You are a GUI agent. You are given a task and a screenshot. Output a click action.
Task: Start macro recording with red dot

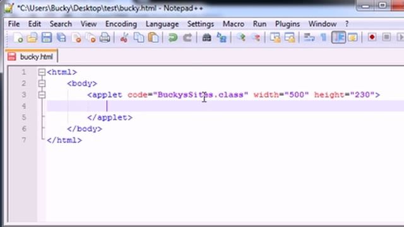click(x=372, y=38)
